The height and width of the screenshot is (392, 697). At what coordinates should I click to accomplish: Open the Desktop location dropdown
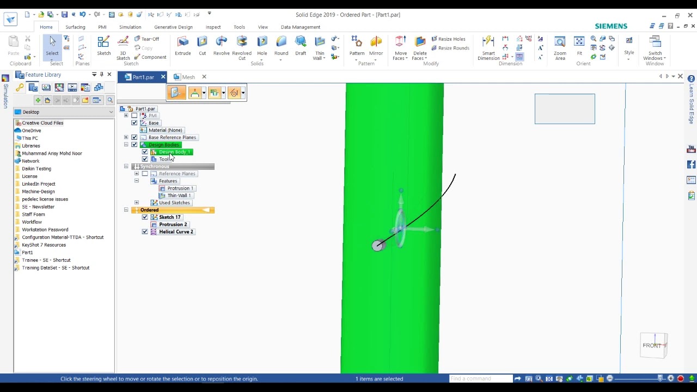111,112
